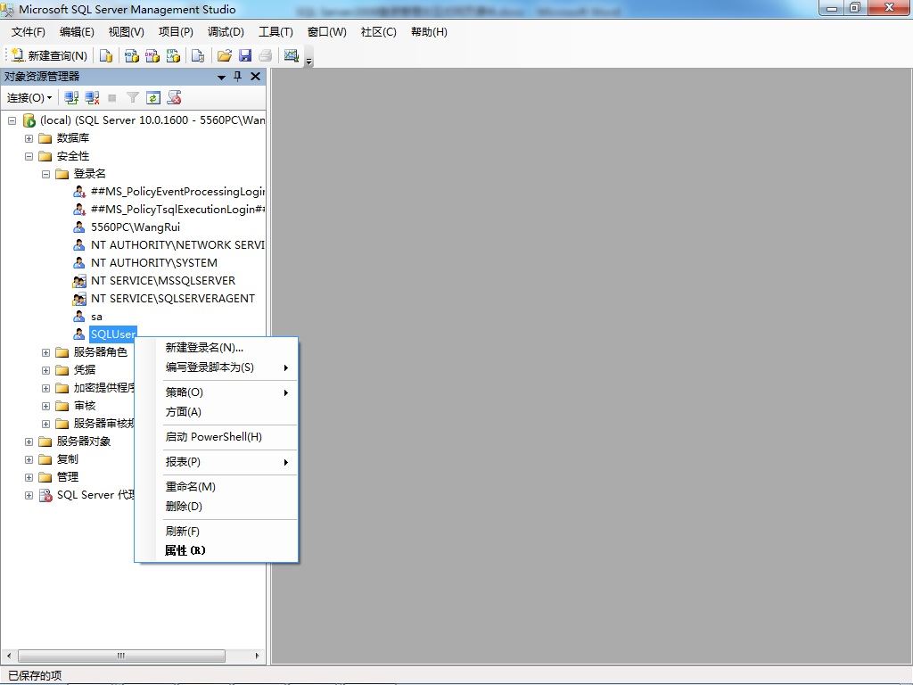Expand the 服务器角色 folder node
913x685 pixels.
pos(45,352)
